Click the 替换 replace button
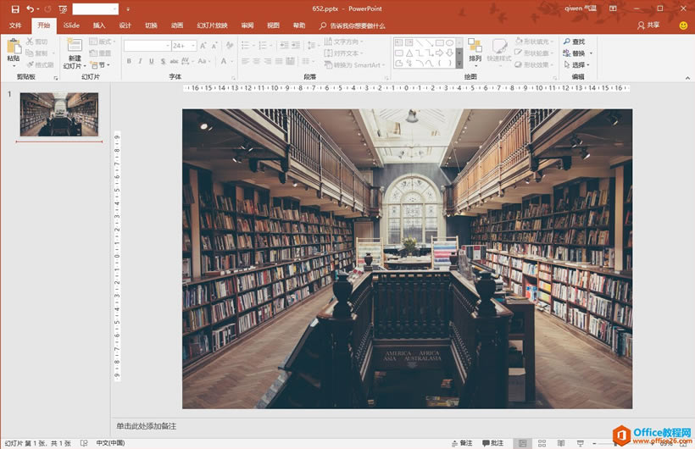695x449 pixels. pyautogui.click(x=575, y=53)
